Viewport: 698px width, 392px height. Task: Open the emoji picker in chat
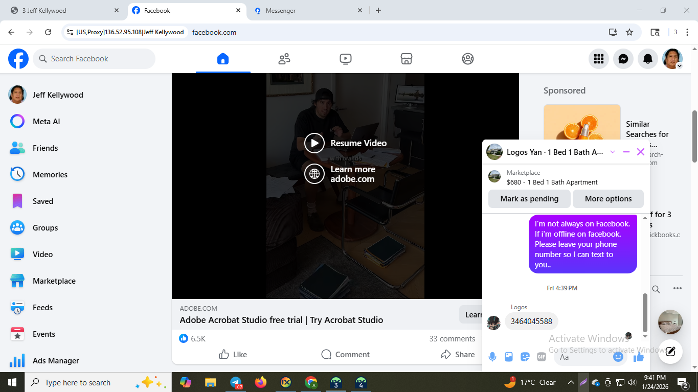(618, 357)
